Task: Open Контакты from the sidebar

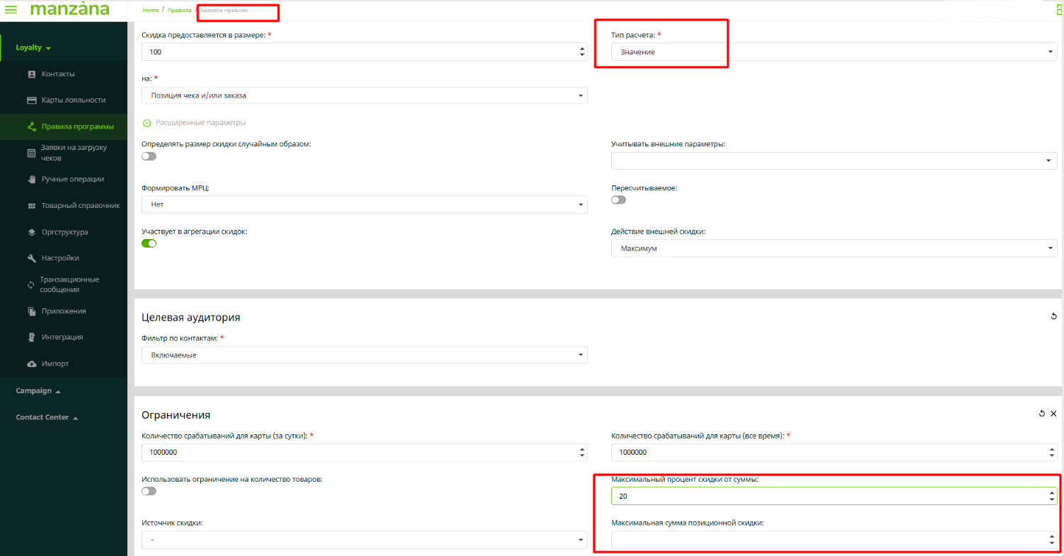Action: pos(58,74)
